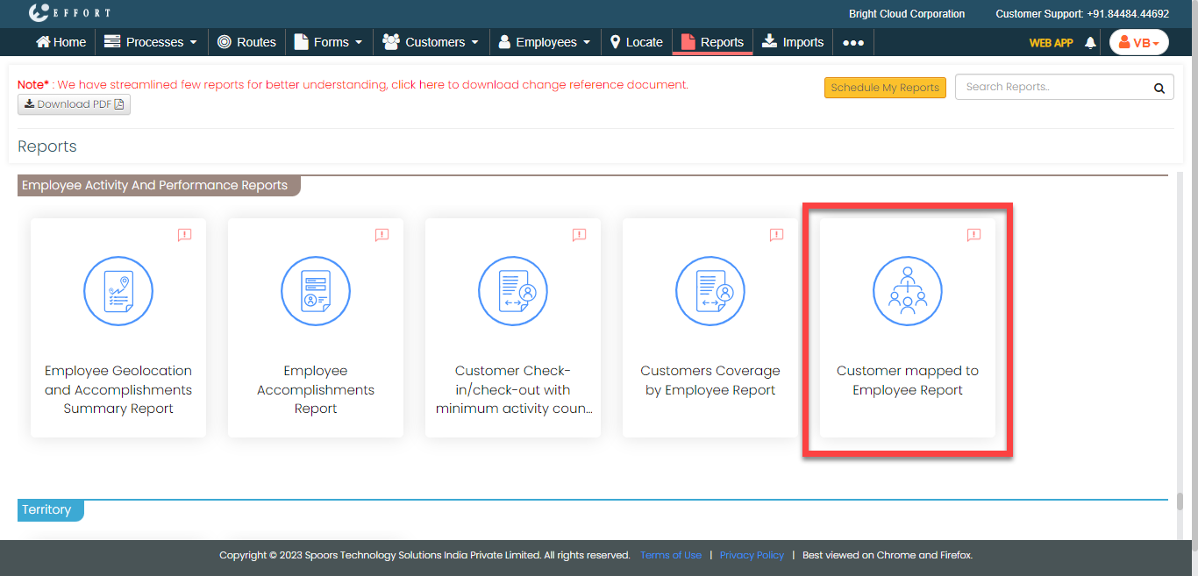This screenshot has height=576, width=1198.
Task: Click the info flag on Employee Accomplishments card
Action: 382,235
